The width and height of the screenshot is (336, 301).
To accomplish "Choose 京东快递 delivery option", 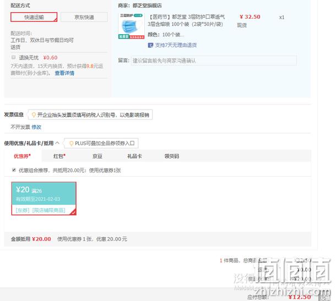I will [x=84, y=17].
